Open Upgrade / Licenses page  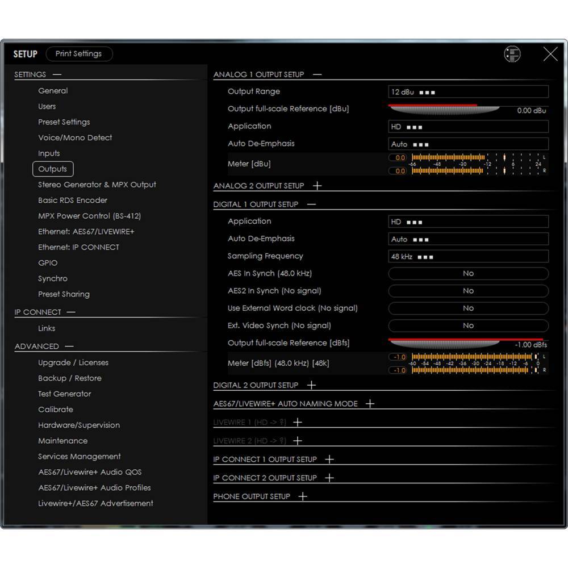[73, 362]
